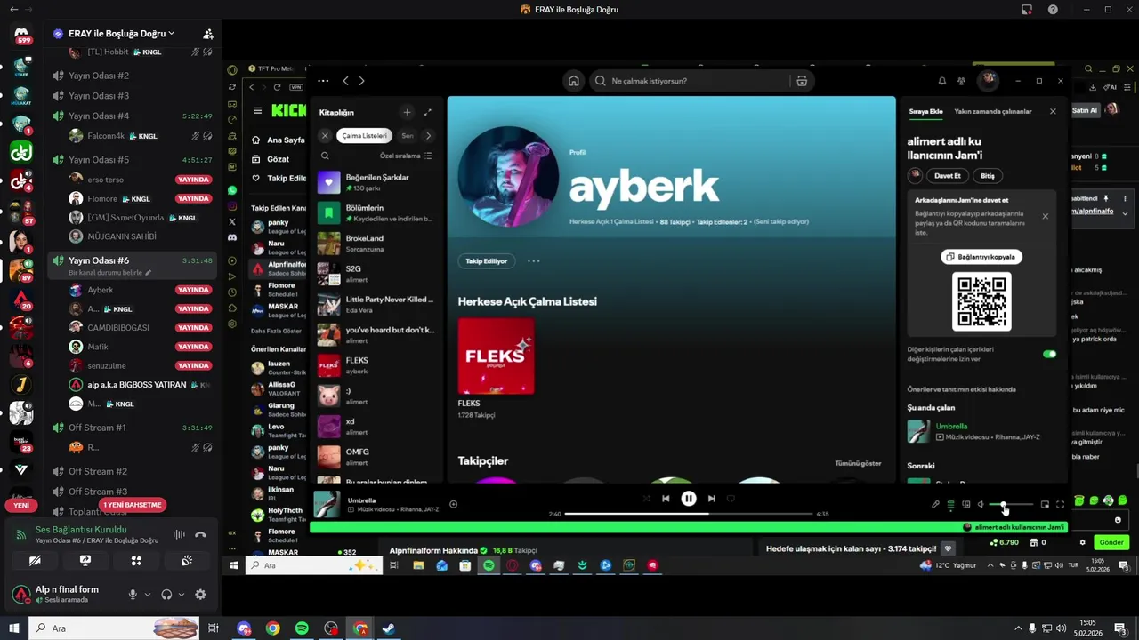Click Spotify home icon in the stream
Viewport: 1139px width, 640px height.
coord(574,81)
